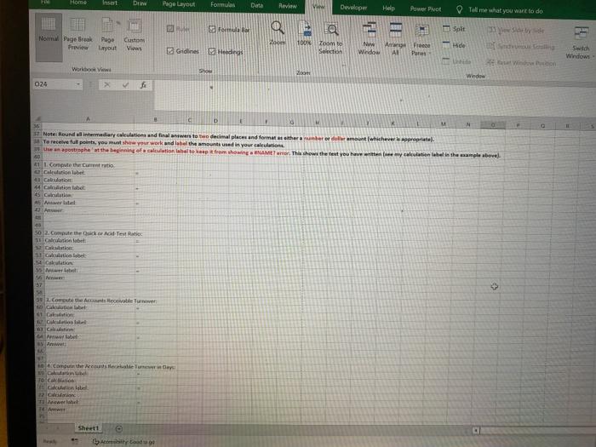Cancel formula bar entry with X
Screen dimensions: 596x447
[x=106, y=85]
